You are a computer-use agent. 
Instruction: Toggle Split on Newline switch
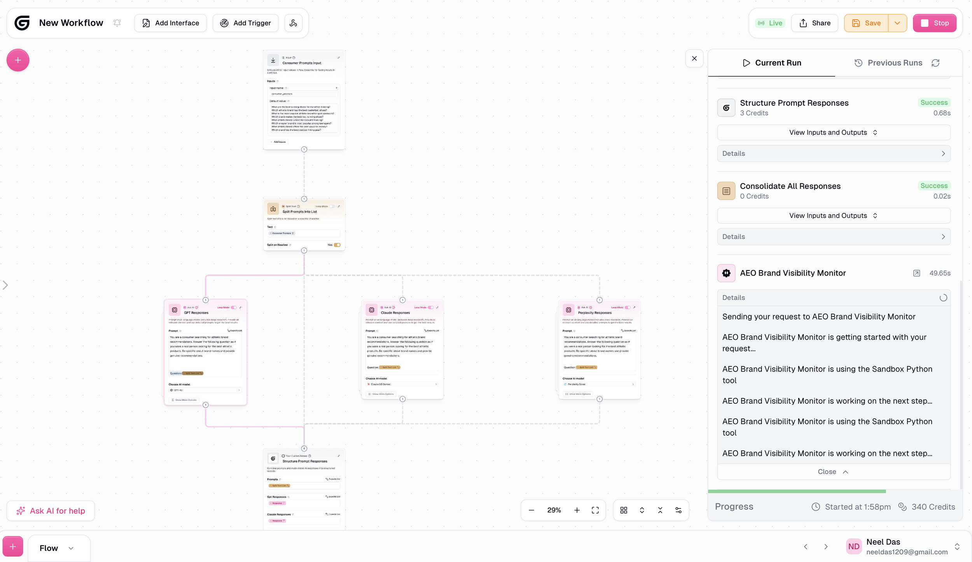(337, 245)
